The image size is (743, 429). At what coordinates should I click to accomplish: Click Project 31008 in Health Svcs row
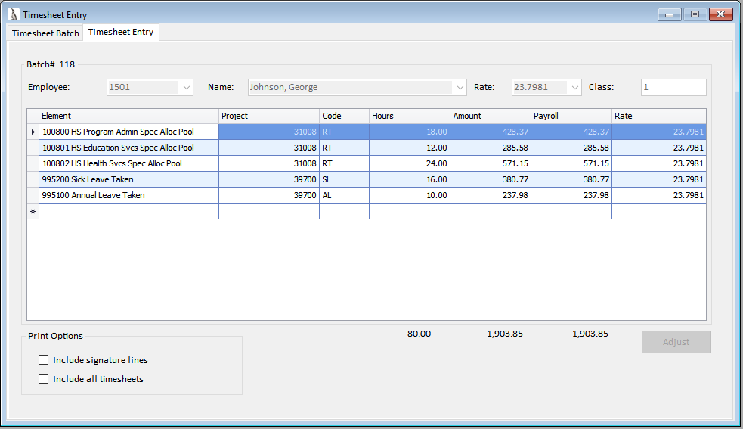coord(268,163)
